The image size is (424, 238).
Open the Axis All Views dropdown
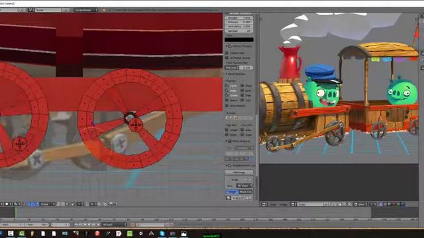click(244, 186)
